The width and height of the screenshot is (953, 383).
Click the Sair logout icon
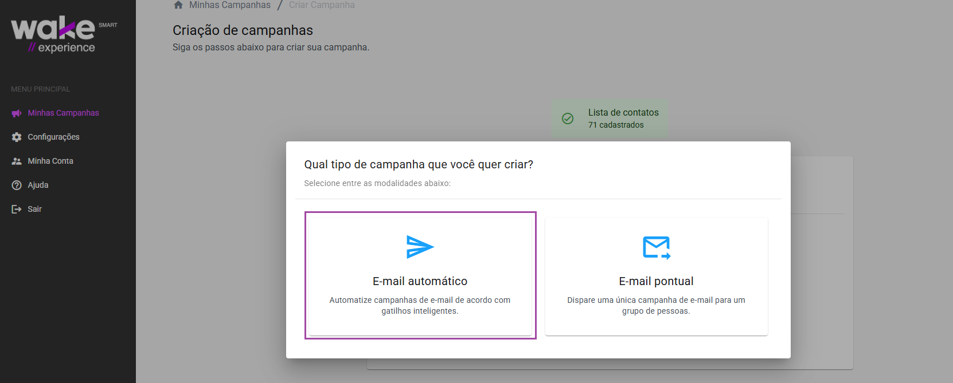(17, 210)
